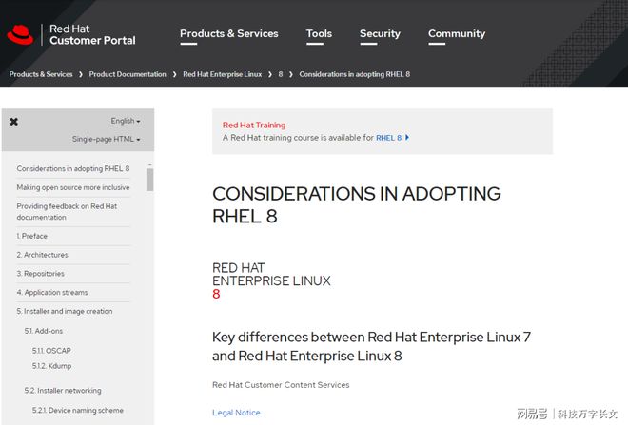Screen dimensions: 628x425
Task: Go to 5. Installer and image creation
Action: coord(64,311)
